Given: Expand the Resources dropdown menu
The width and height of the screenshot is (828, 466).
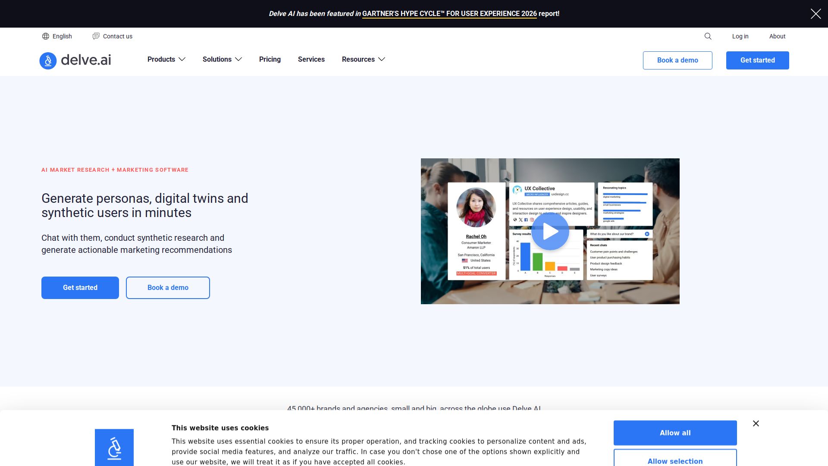Looking at the screenshot, I should (363, 60).
